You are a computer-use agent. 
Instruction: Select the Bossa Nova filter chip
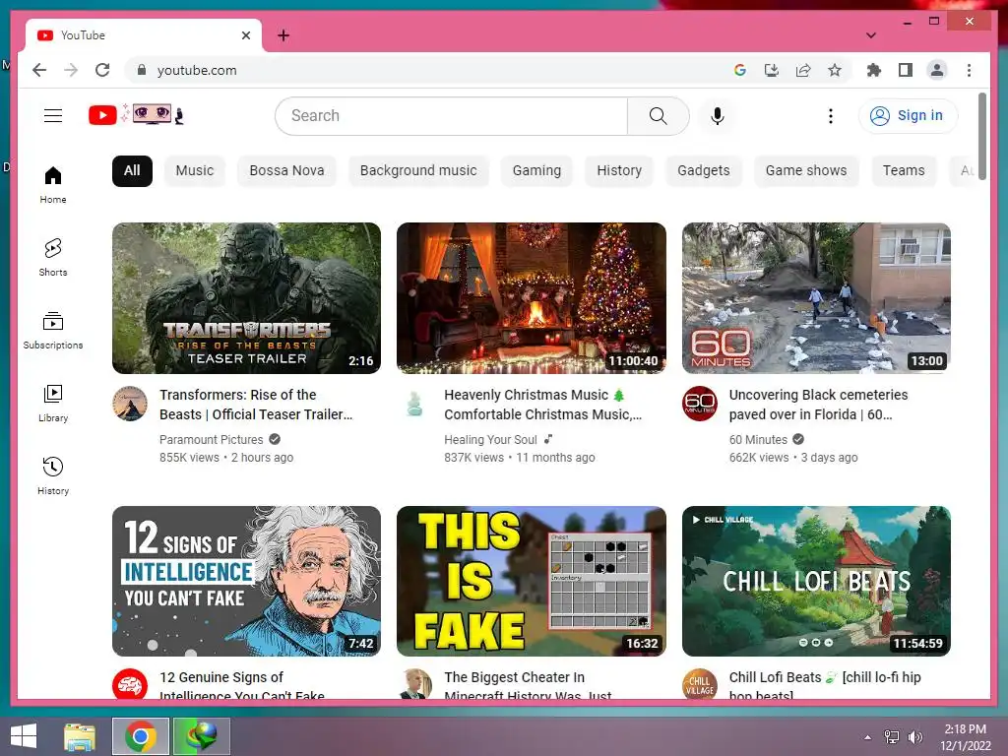point(286,171)
